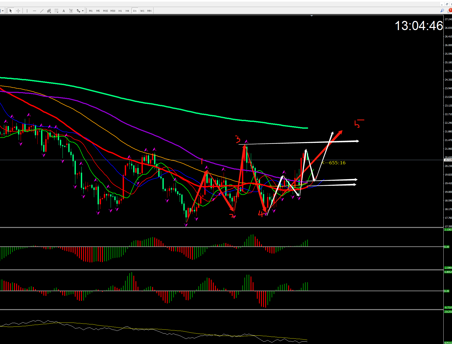
Task: Switch chart to H4 timeframe
Action: (x=127, y=11)
